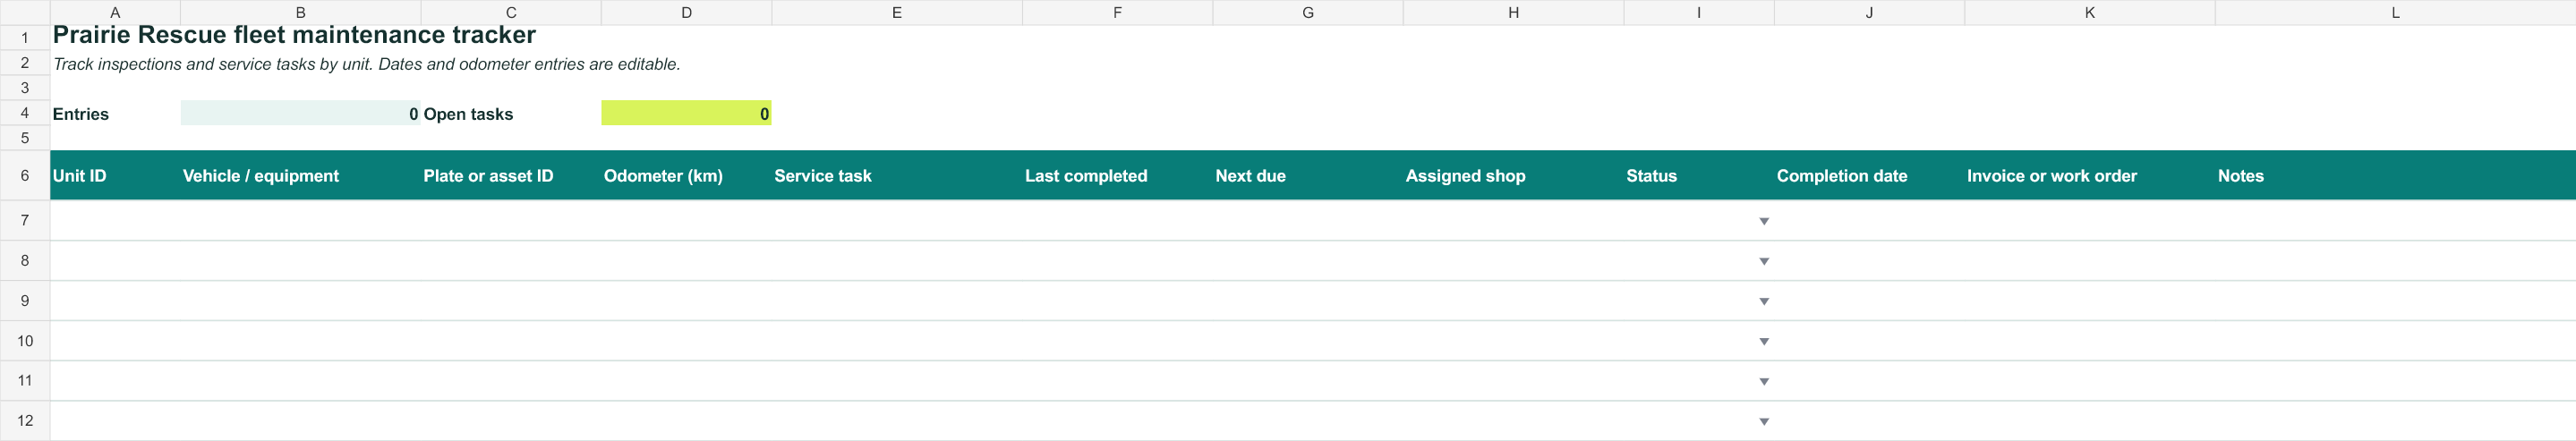Click the Completion date header cell
Screen dimensions: 2576x441
point(1869,175)
